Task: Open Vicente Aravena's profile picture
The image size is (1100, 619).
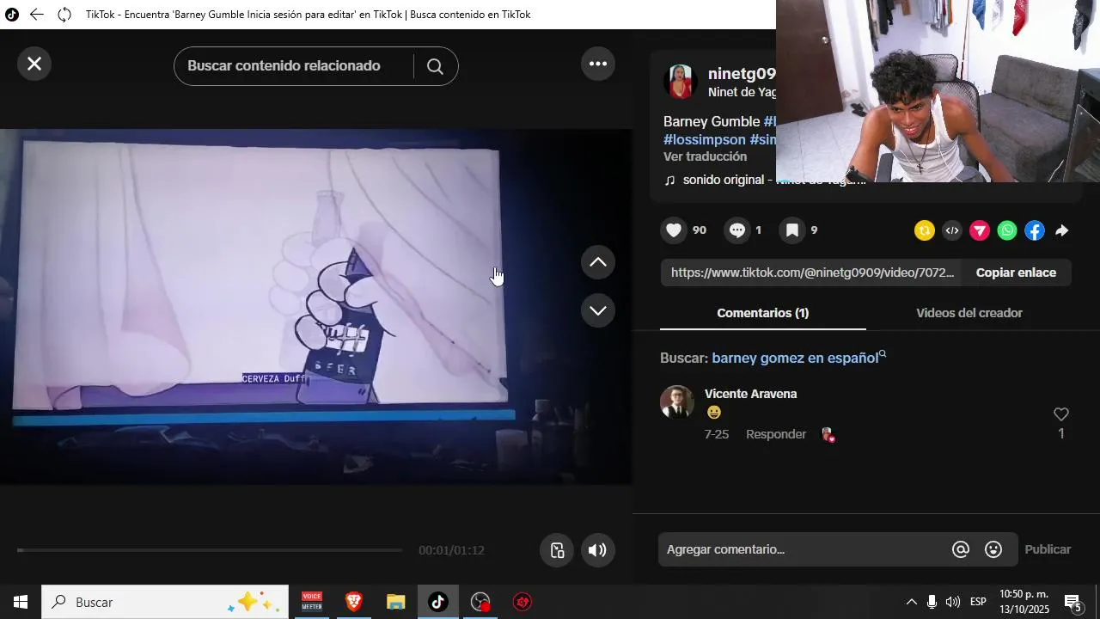Action: pyautogui.click(x=677, y=401)
